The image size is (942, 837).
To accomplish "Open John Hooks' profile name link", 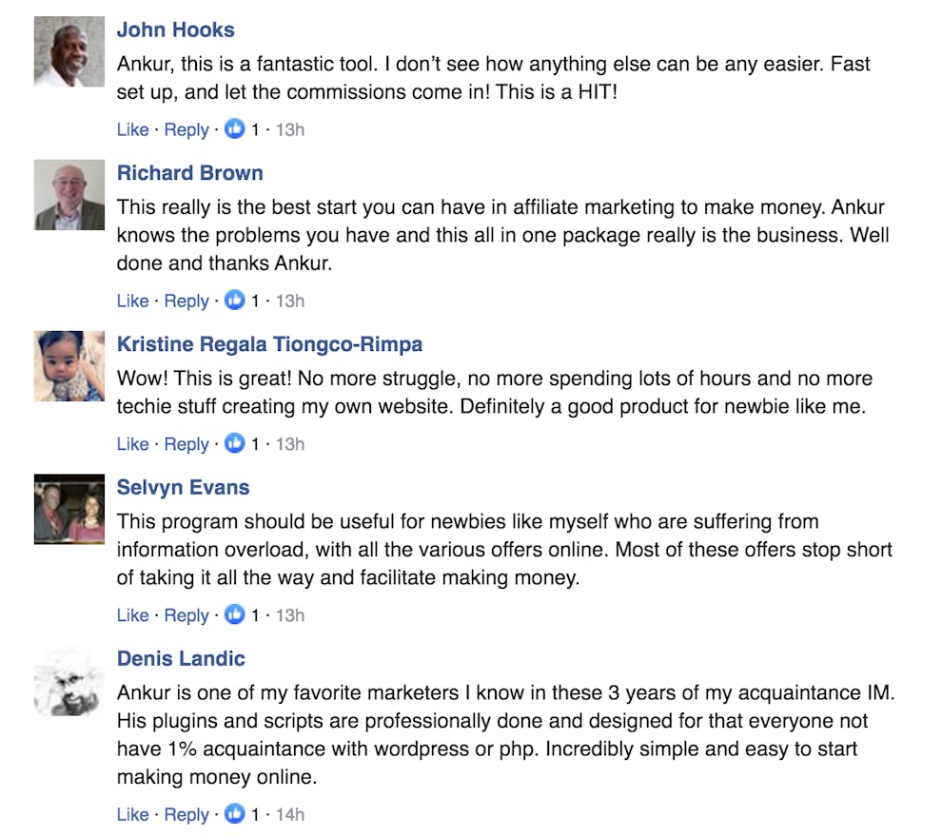I will click(x=176, y=30).
